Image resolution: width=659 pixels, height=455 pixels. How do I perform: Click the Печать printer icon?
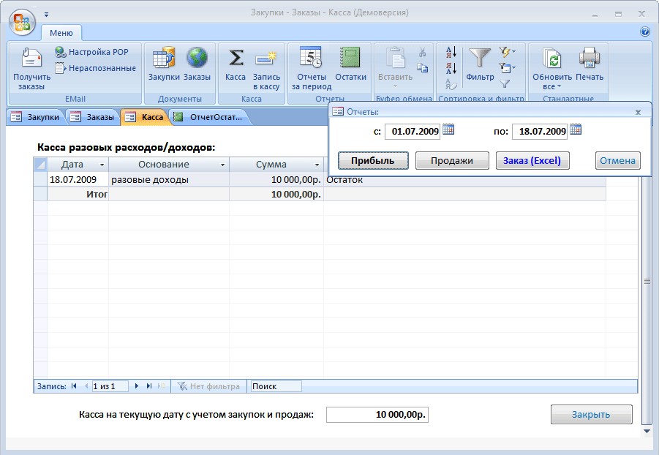pos(589,58)
